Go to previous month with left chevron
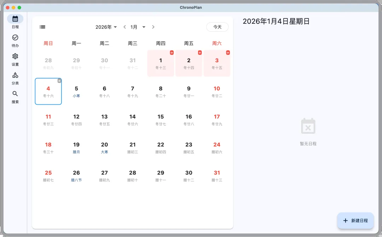 tap(125, 27)
